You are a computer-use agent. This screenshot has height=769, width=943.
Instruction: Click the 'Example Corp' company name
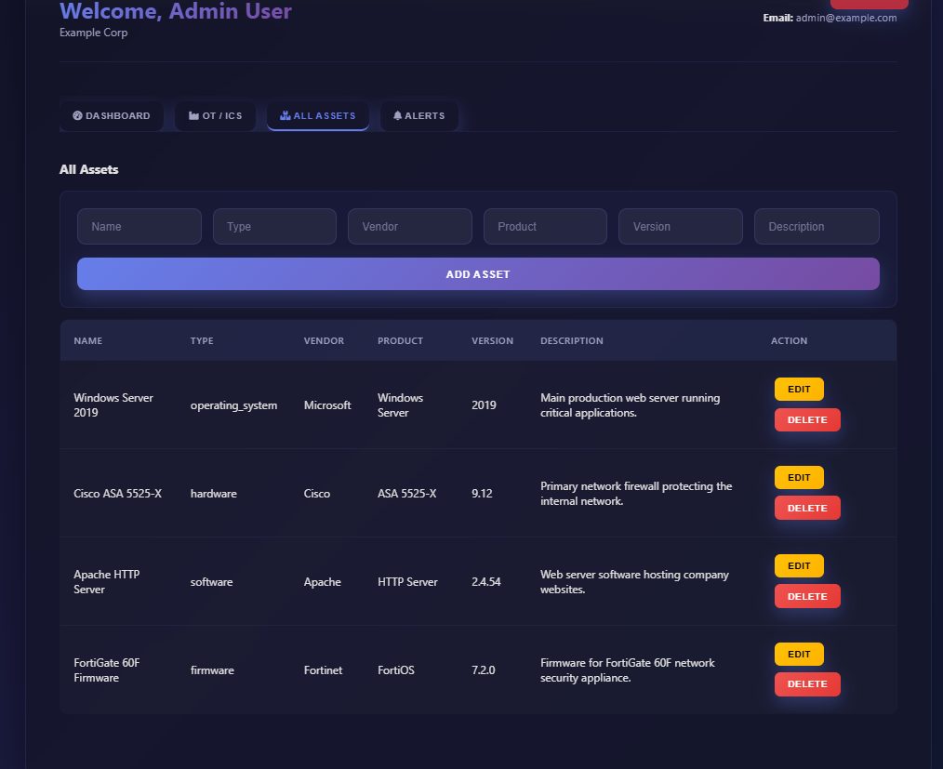[93, 33]
